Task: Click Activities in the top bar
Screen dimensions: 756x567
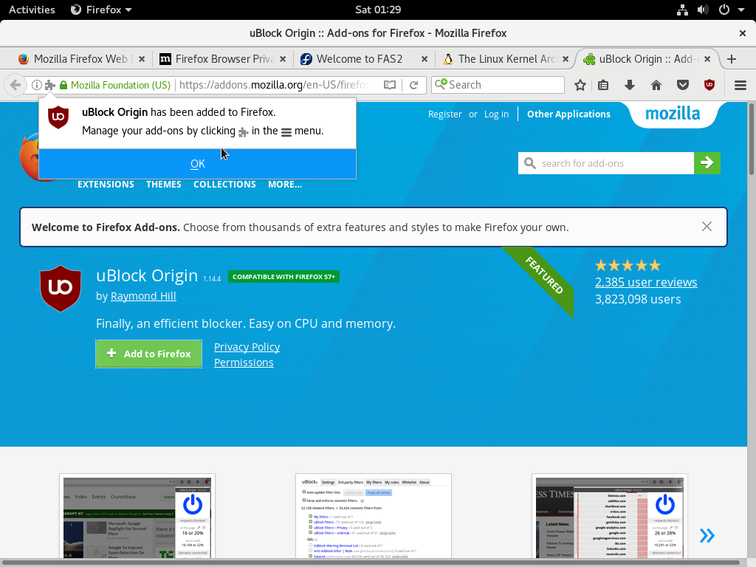Action: [x=32, y=10]
